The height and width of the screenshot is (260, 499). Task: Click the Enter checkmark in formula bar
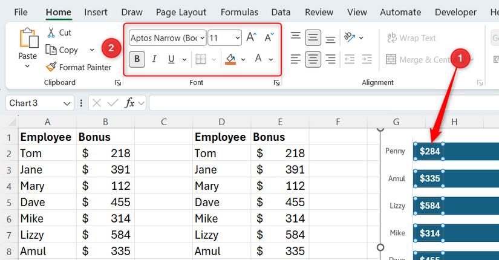pyautogui.click(x=113, y=103)
